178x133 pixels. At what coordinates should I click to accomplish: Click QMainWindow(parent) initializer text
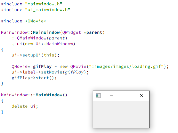42,38
